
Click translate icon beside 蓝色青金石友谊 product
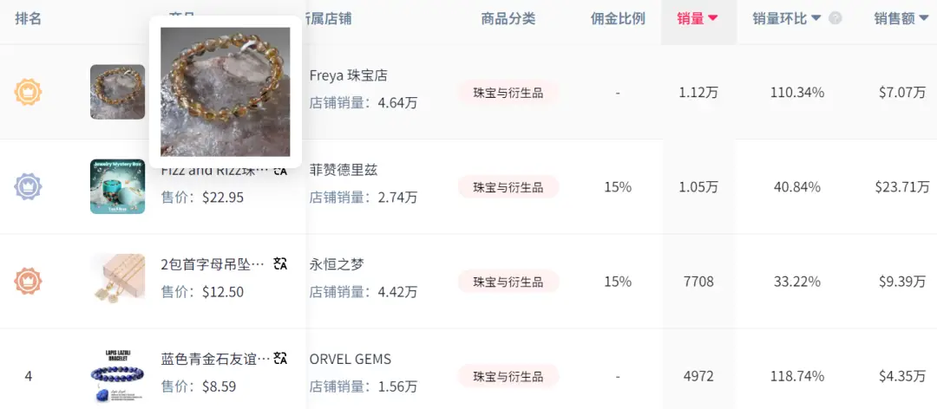(x=280, y=358)
